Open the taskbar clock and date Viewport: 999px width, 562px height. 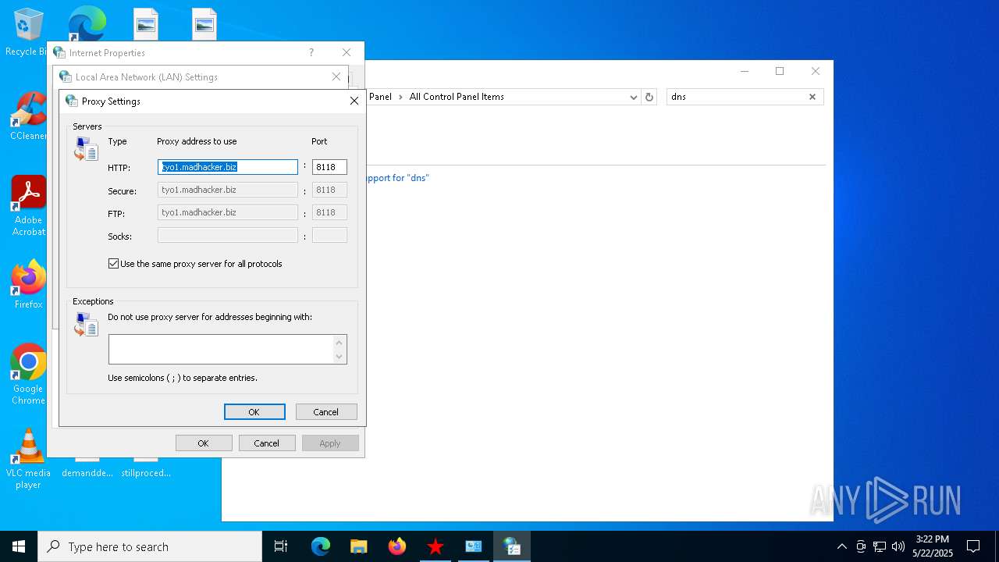[933, 546]
